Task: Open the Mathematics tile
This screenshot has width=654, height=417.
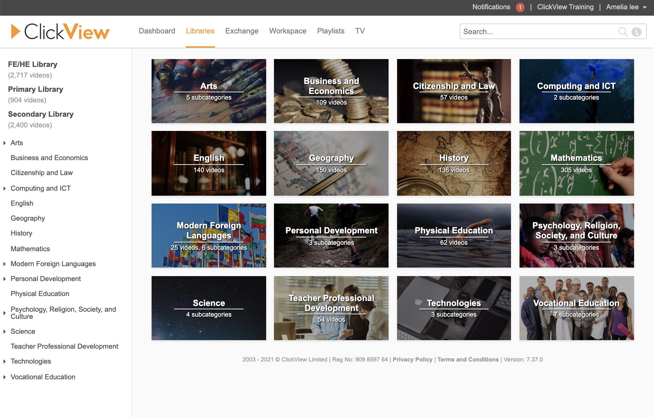Action: tap(577, 163)
